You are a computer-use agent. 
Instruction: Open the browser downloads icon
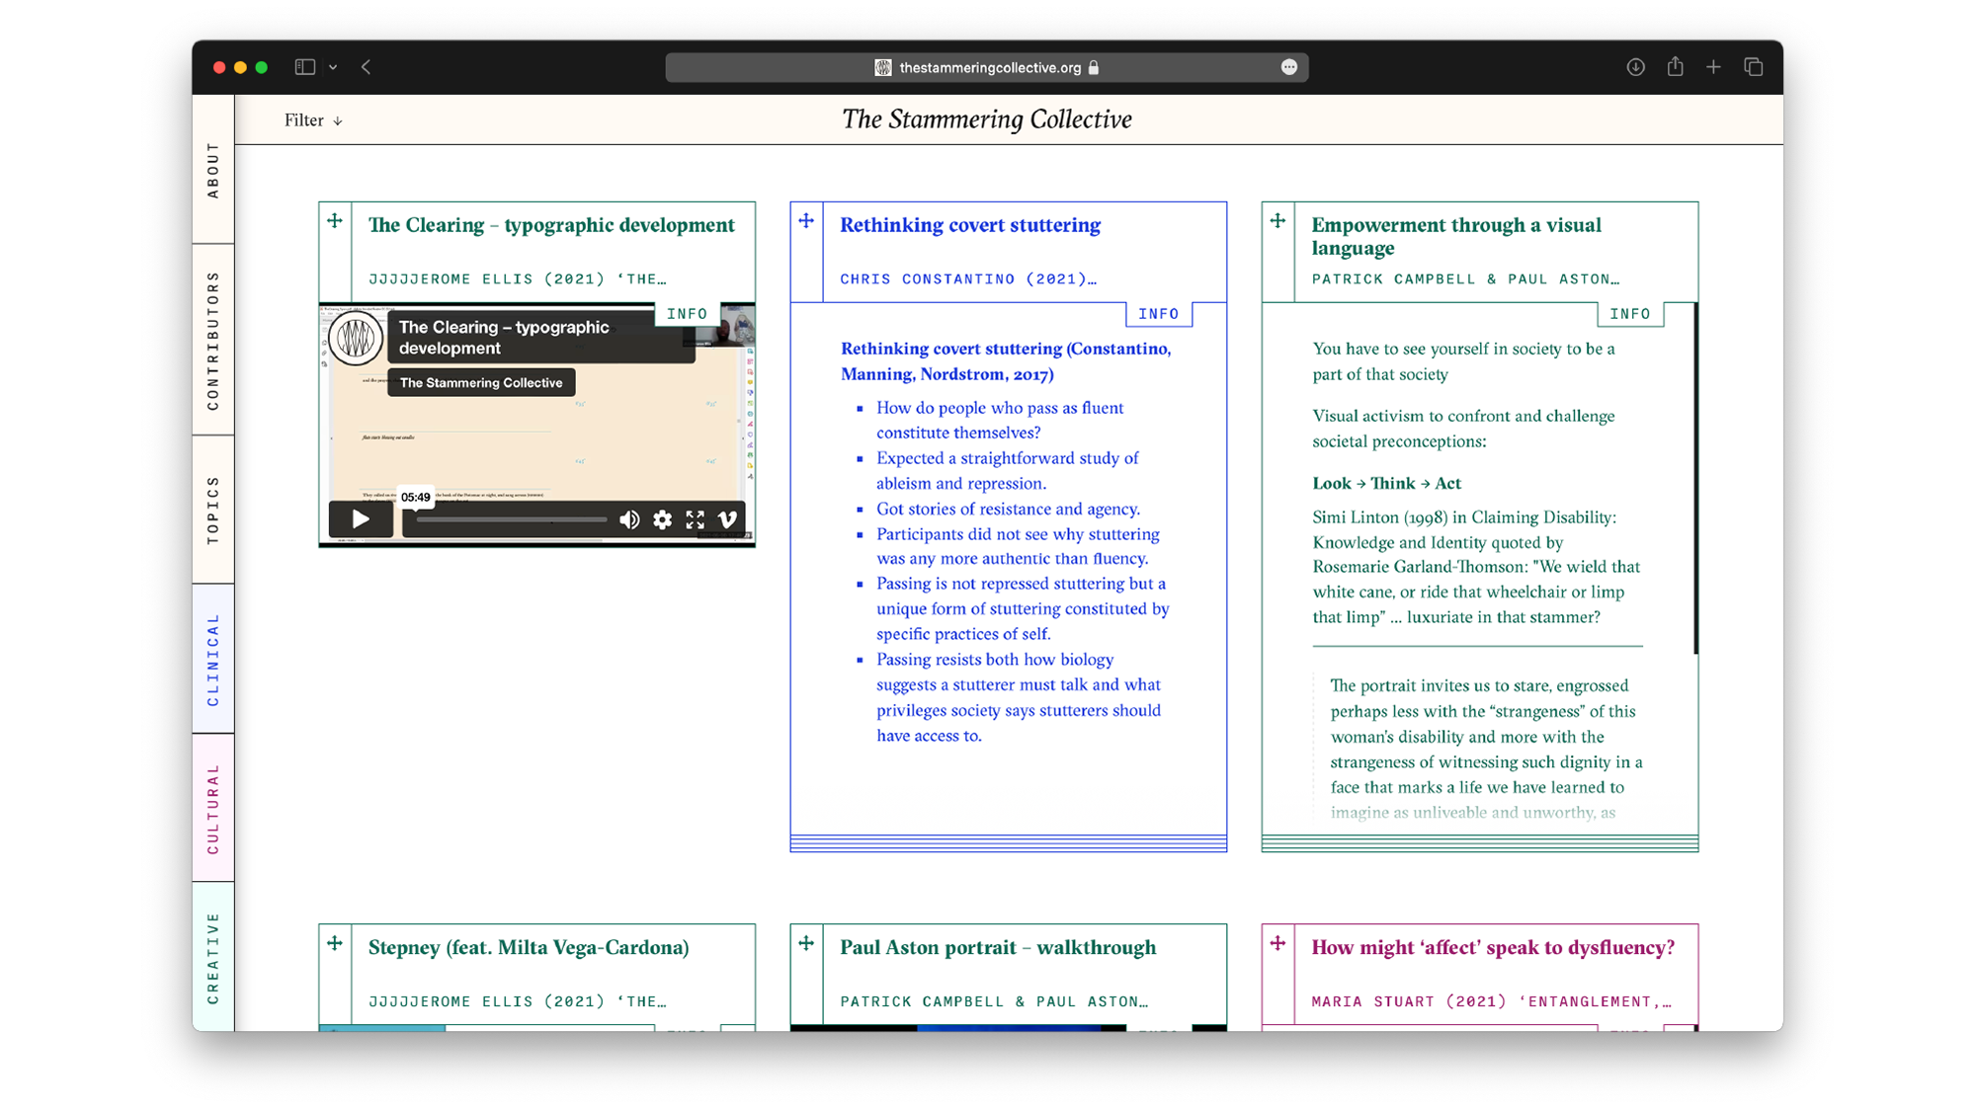pyautogui.click(x=1636, y=67)
